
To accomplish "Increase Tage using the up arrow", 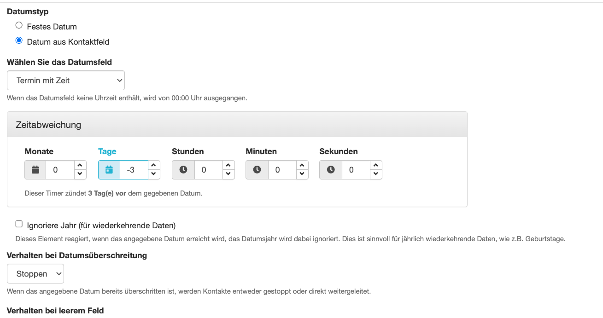I will 154,165.
